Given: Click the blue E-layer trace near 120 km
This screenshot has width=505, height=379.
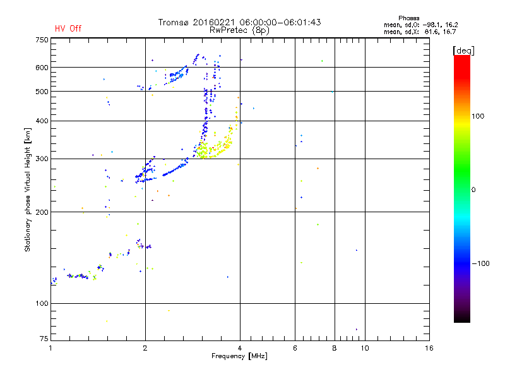Looking at the screenshot, I should (77, 276).
